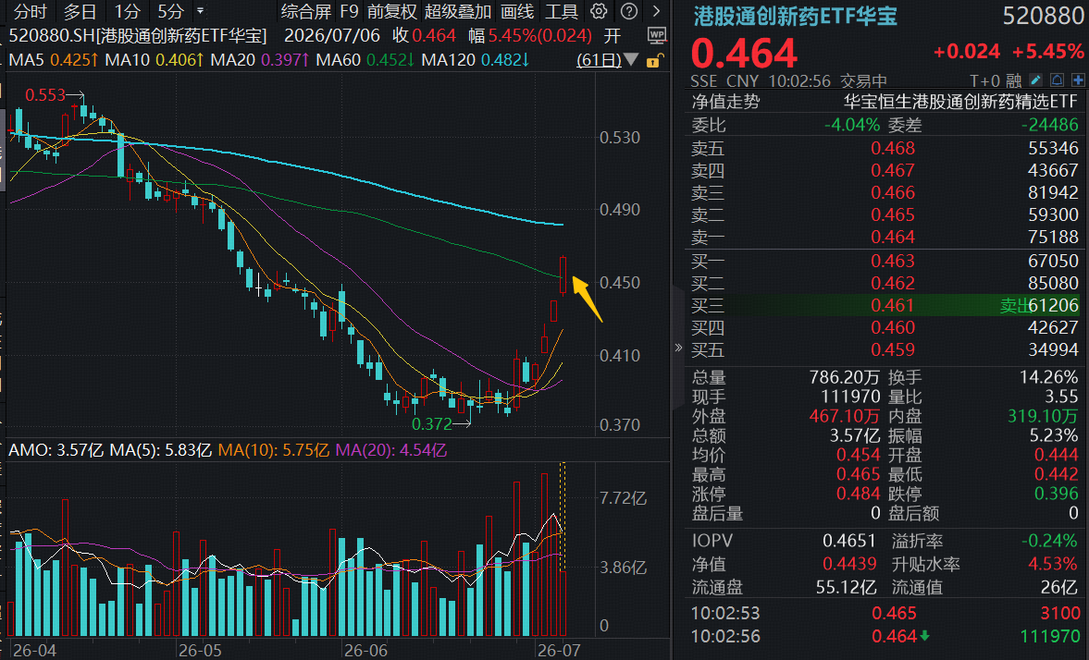1089x660 pixels.
Task: Click the MA60 0.452 indicator label
Action: [365, 60]
